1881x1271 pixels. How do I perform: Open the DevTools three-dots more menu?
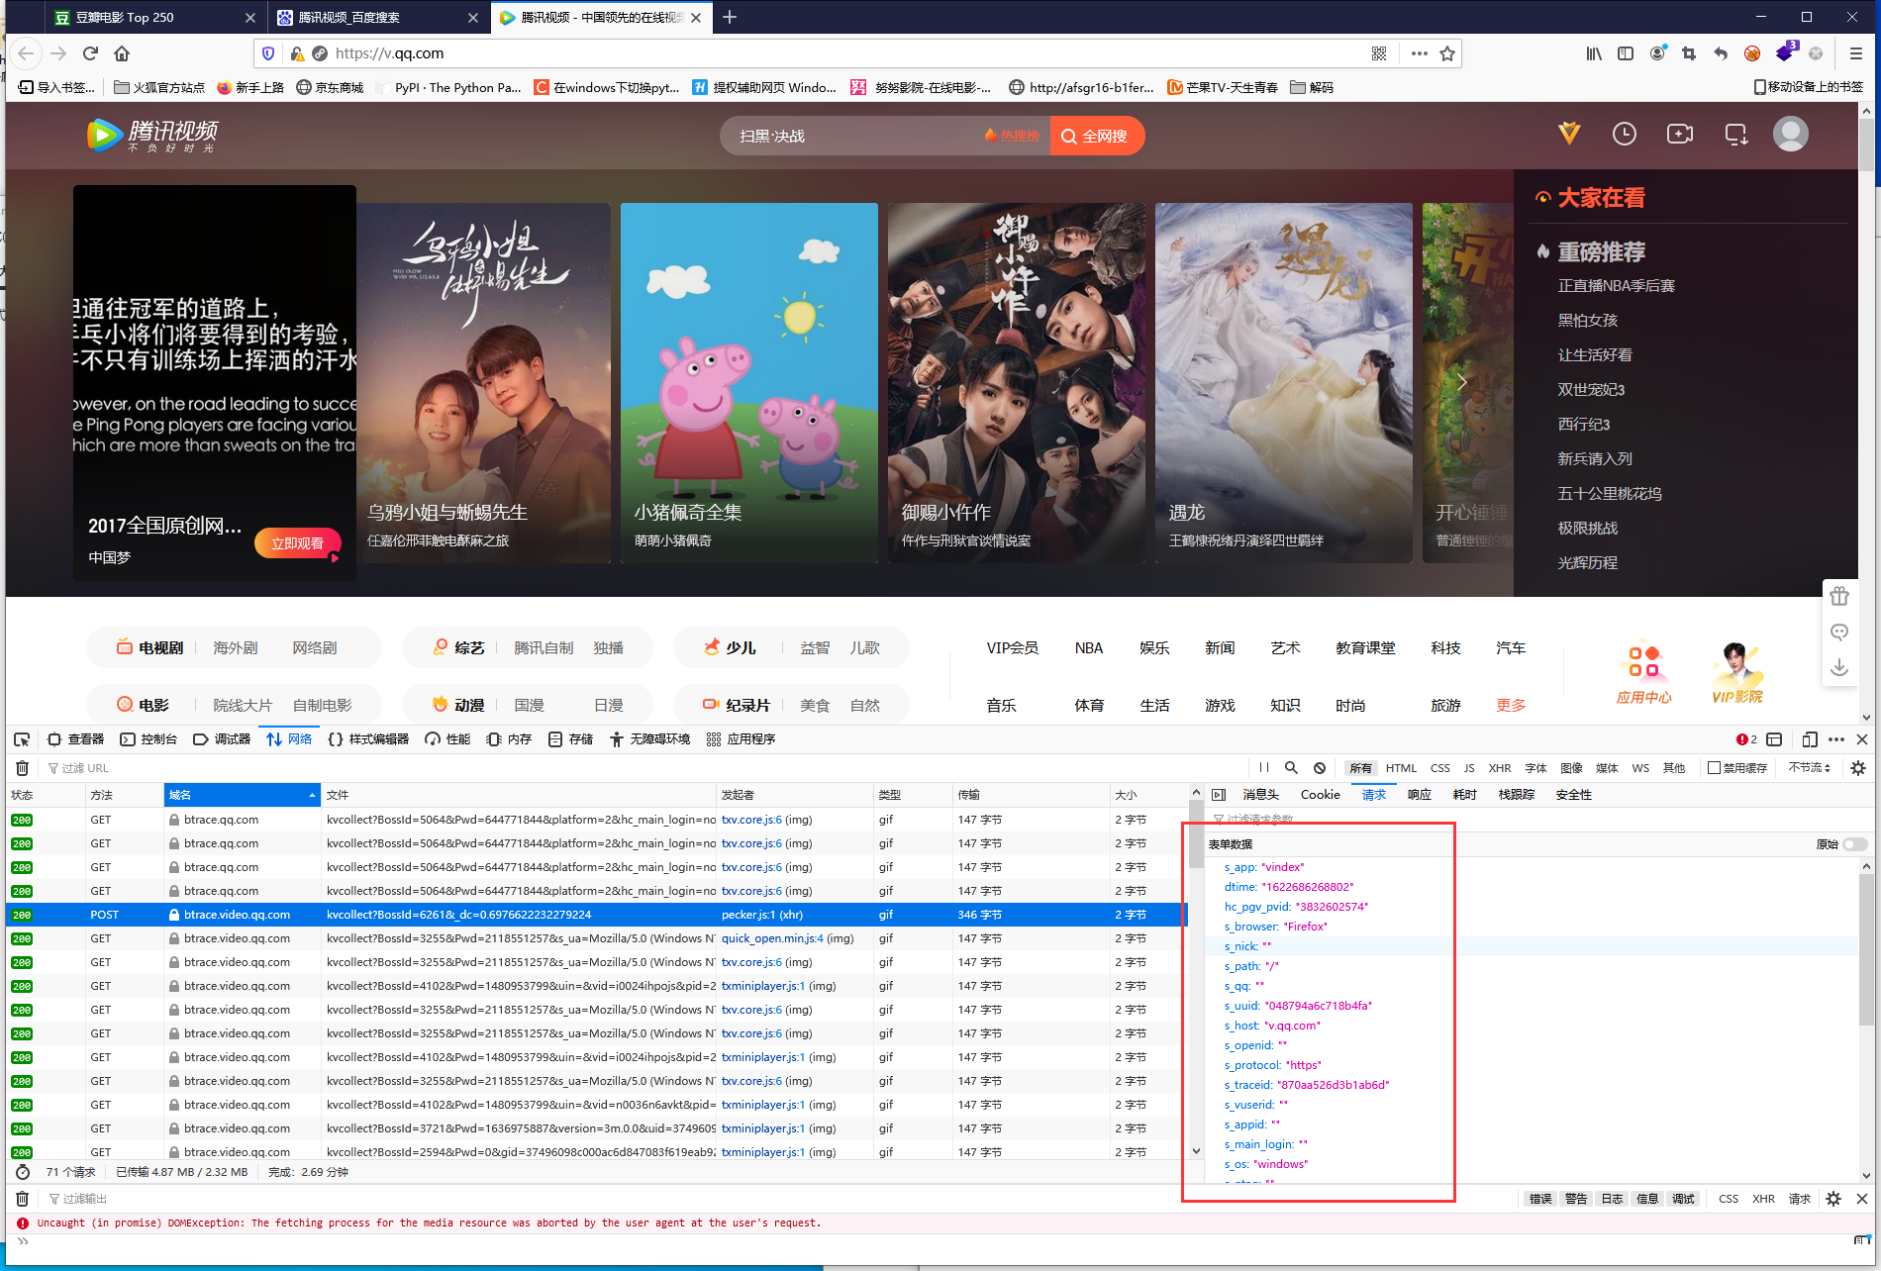1836,739
